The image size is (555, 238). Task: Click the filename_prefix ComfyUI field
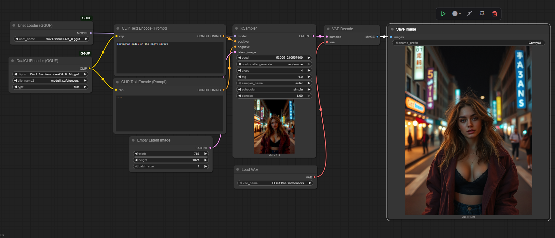(x=468, y=43)
